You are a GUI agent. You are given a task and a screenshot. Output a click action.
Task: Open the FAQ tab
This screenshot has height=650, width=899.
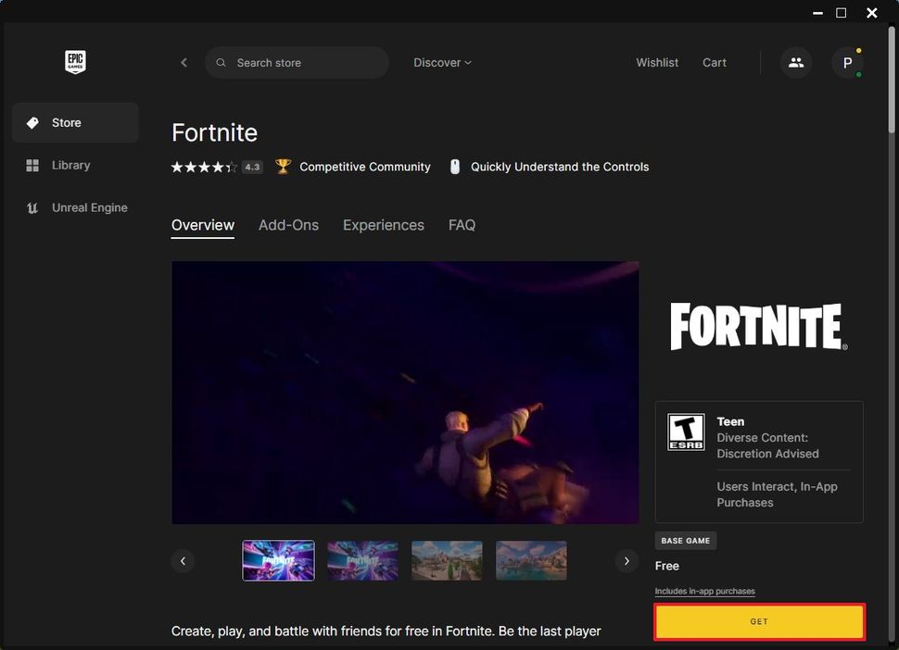(x=462, y=225)
